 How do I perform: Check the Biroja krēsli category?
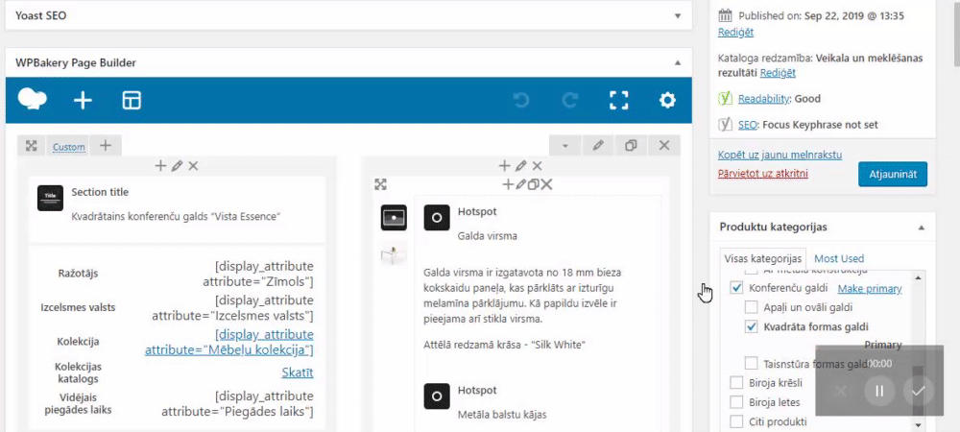click(737, 383)
